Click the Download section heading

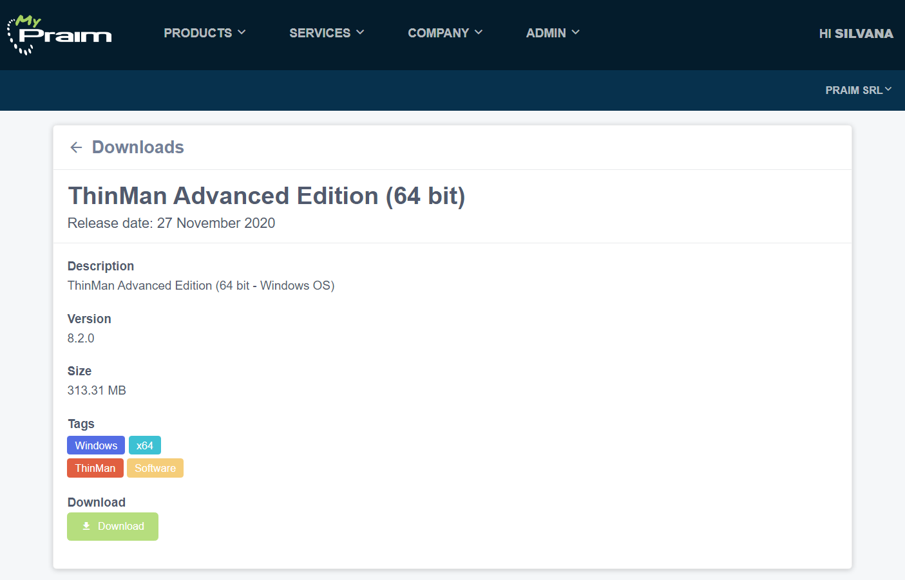coord(97,503)
